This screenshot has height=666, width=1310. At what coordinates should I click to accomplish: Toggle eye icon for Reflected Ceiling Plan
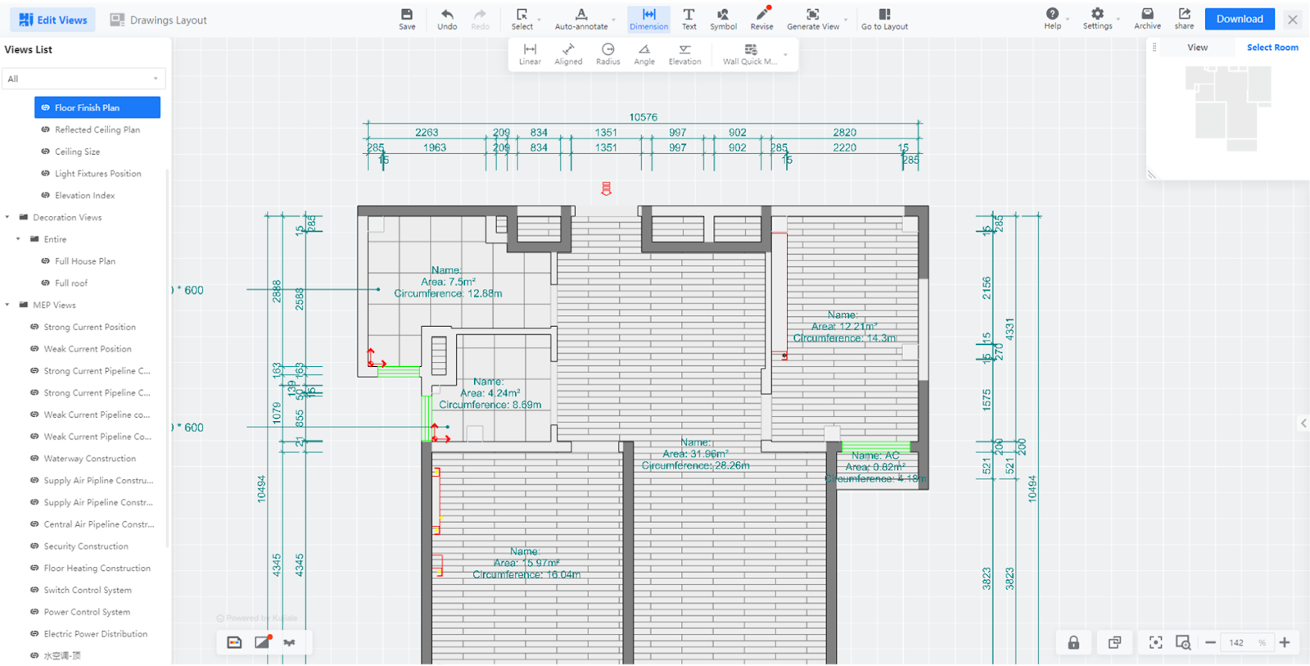click(46, 129)
